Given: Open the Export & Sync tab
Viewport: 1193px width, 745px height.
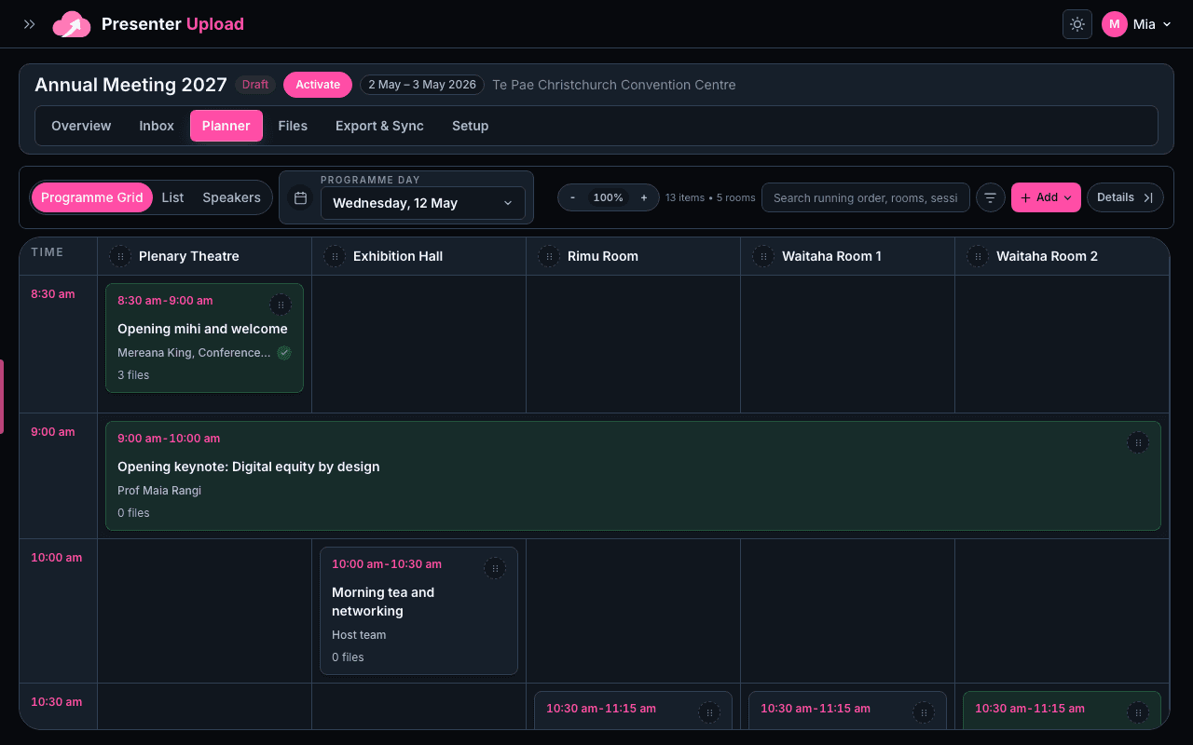Looking at the screenshot, I should click(379, 126).
